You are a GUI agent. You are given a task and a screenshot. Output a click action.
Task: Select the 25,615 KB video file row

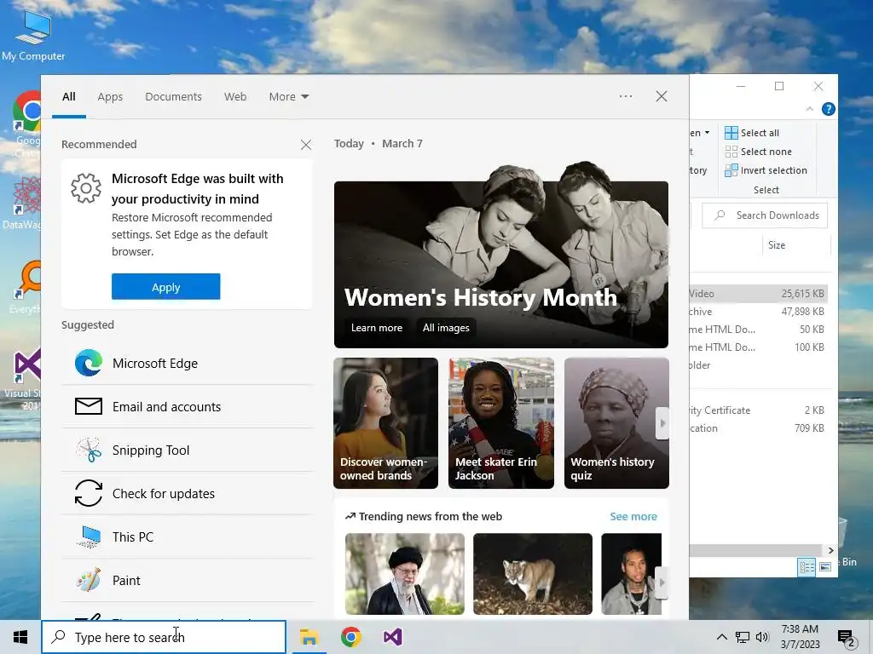pos(758,294)
